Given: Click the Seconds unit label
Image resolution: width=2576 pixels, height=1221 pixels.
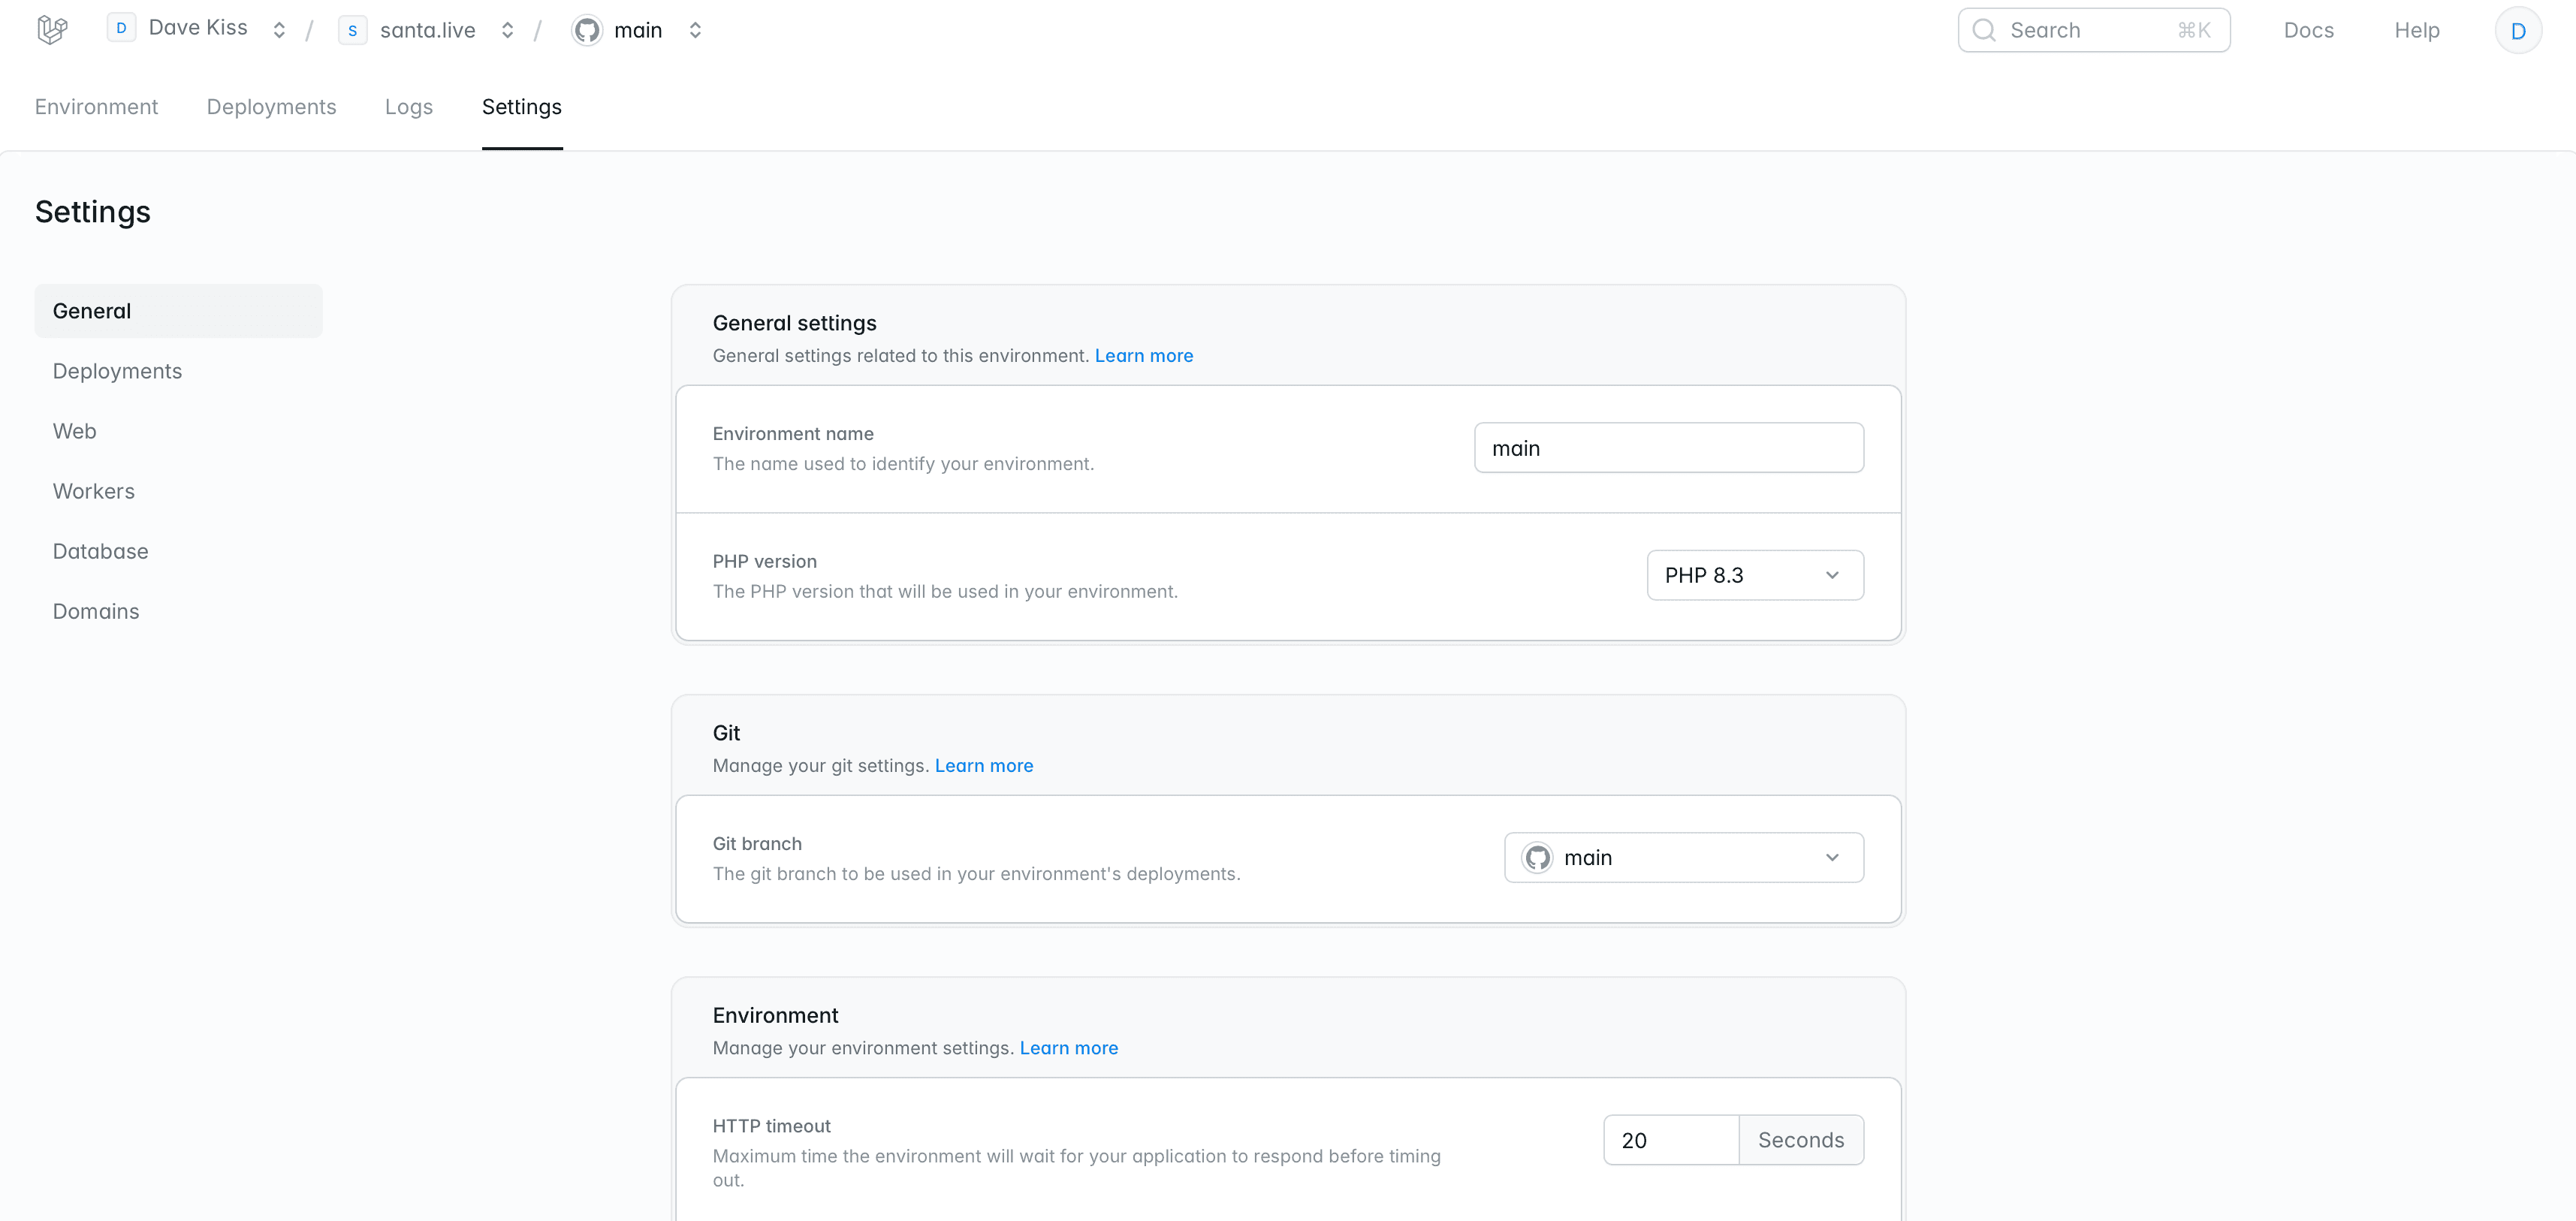Looking at the screenshot, I should [1801, 1139].
